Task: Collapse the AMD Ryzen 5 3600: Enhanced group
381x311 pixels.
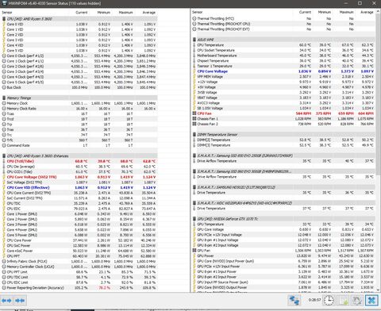Action: point(79,155)
